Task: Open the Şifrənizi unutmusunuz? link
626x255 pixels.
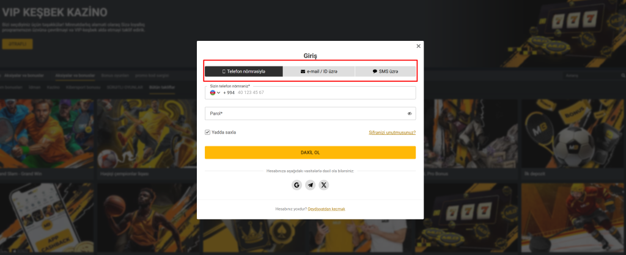Action: pos(392,132)
